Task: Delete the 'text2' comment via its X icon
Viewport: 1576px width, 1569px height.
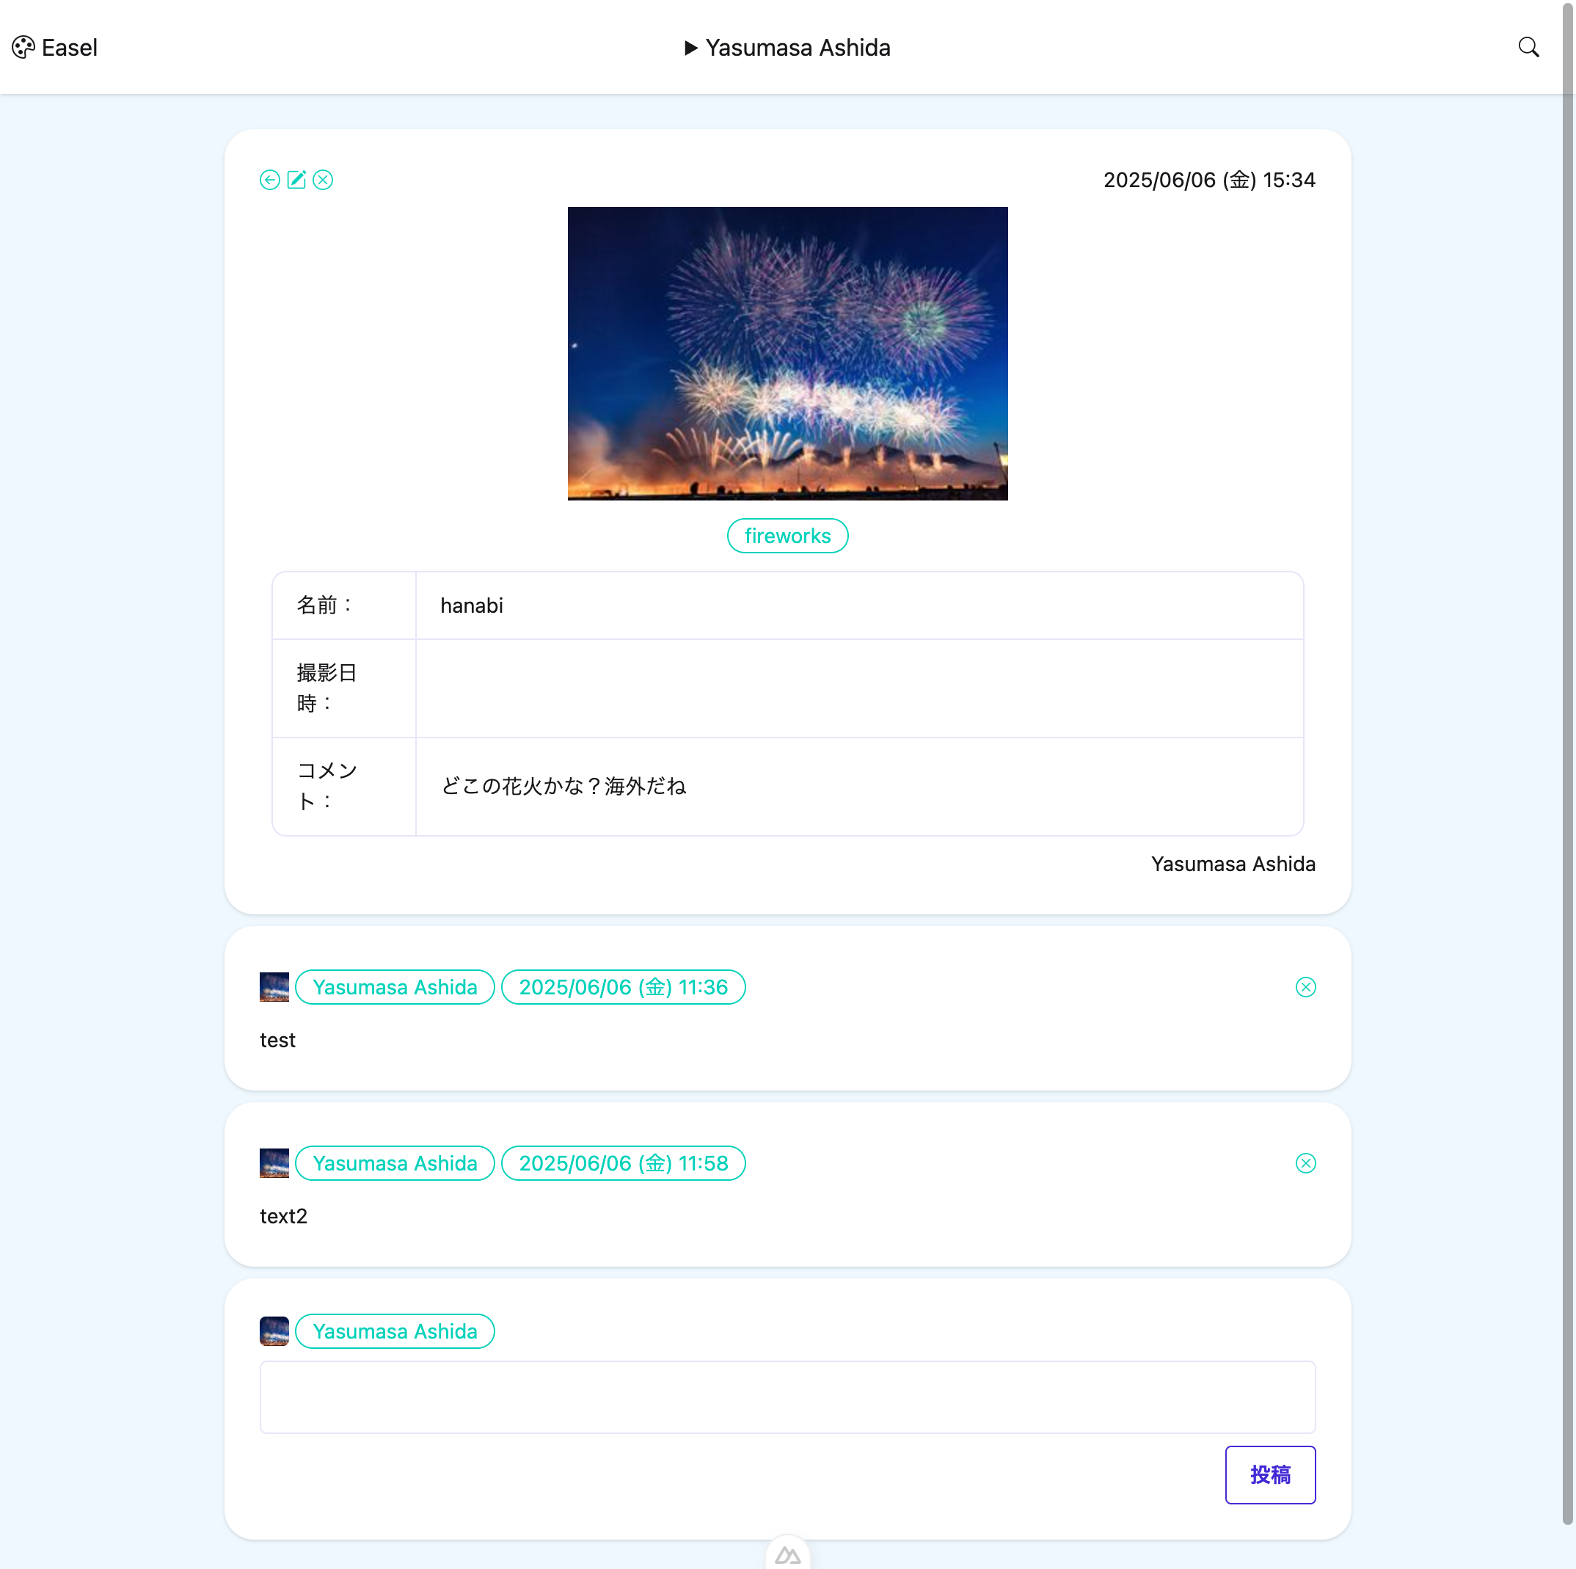Action: (x=1305, y=1162)
